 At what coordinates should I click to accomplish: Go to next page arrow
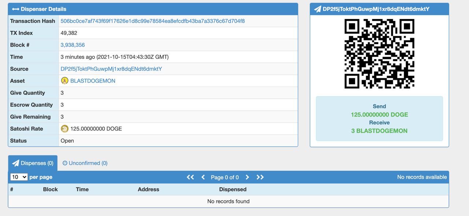pos(247,177)
